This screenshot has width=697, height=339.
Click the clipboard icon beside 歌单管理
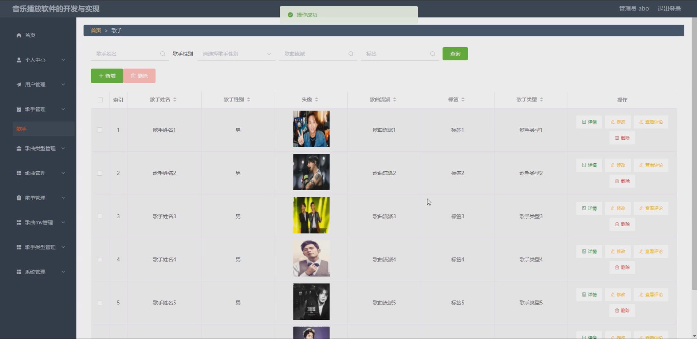tap(19, 198)
